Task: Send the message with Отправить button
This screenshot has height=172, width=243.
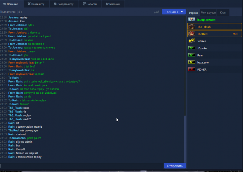Action: point(175,166)
